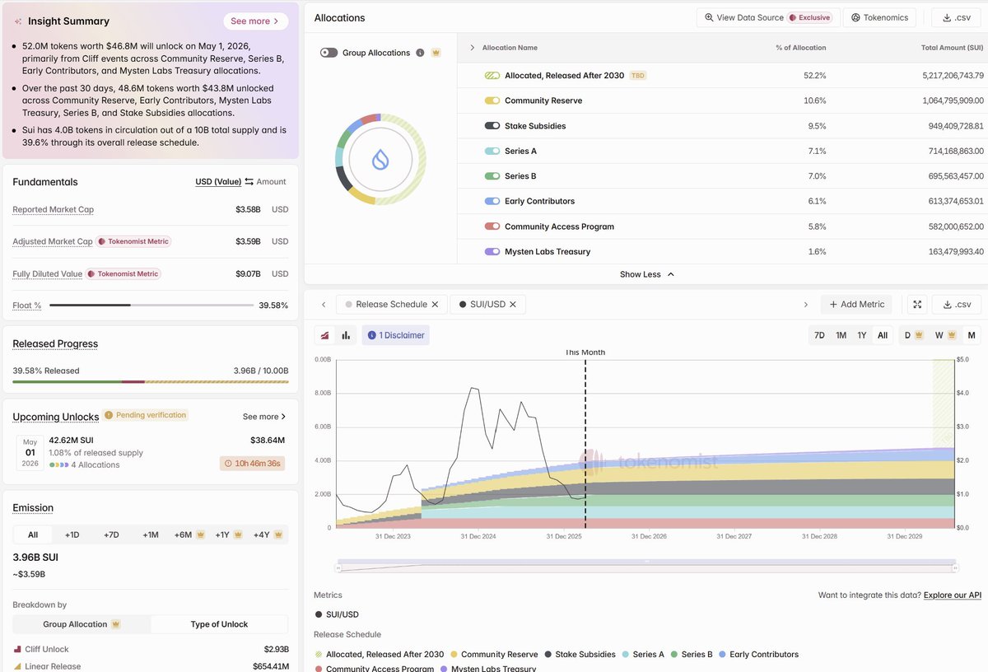Screen dimensions: 988x672
Task: Click the next metrics right chevron
Action: click(805, 305)
